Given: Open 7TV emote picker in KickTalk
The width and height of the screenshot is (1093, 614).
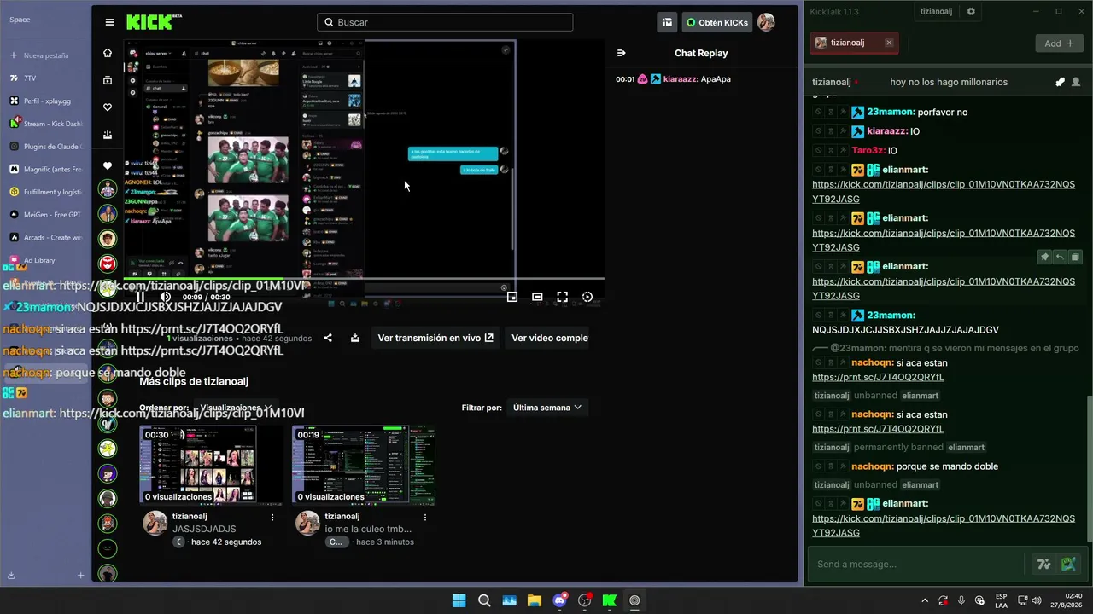Looking at the screenshot, I should coord(1043,564).
